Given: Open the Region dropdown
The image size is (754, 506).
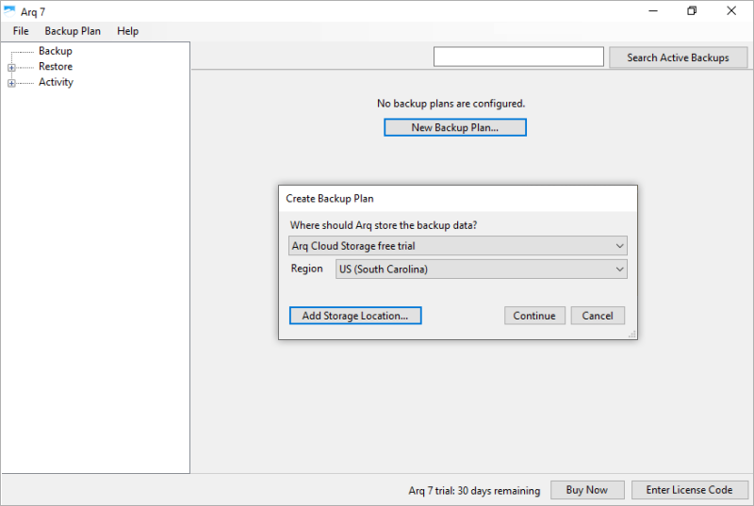Looking at the screenshot, I should (482, 269).
